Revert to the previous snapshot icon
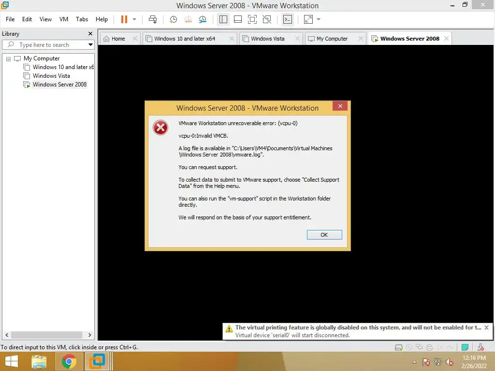Screen dimensions: 495x371 (x=188, y=19)
